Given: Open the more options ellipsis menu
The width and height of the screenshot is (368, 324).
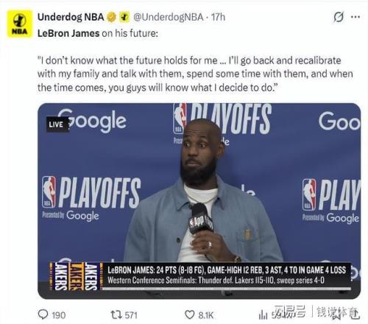Looking at the screenshot, I should pyautogui.click(x=355, y=17).
